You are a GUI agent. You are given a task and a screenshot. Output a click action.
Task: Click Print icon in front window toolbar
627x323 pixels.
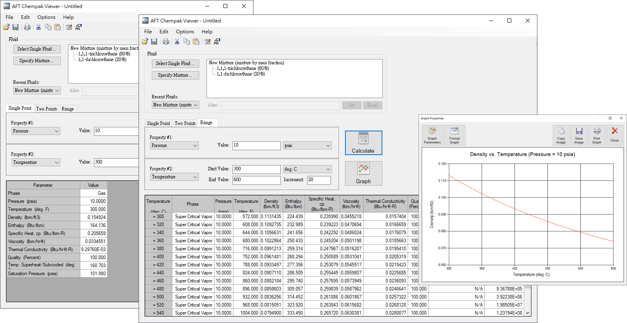point(166,42)
